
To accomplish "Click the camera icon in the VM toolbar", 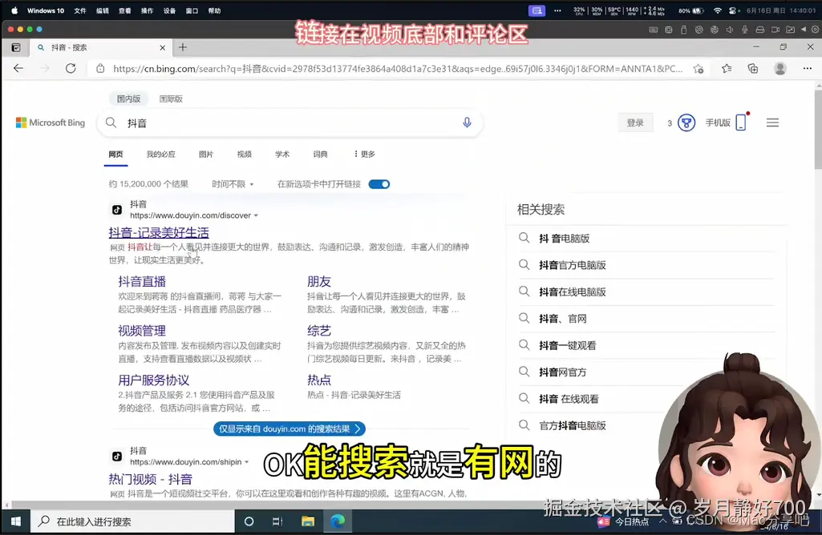I will pos(775,30).
